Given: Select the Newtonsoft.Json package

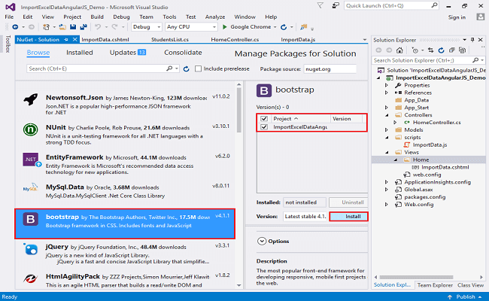Looking at the screenshot, I should [125, 105].
